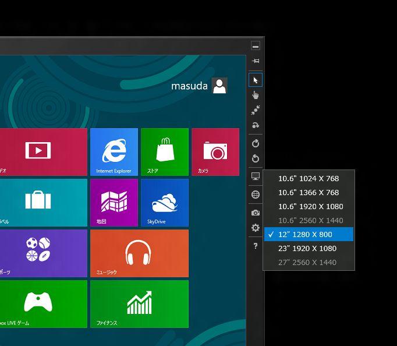Click the masuda user account picture
This screenshot has height=346, width=397.
pyautogui.click(x=219, y=86)
